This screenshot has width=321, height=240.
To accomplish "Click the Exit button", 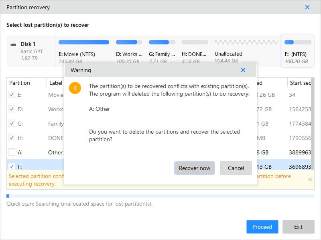I will 299,227.
